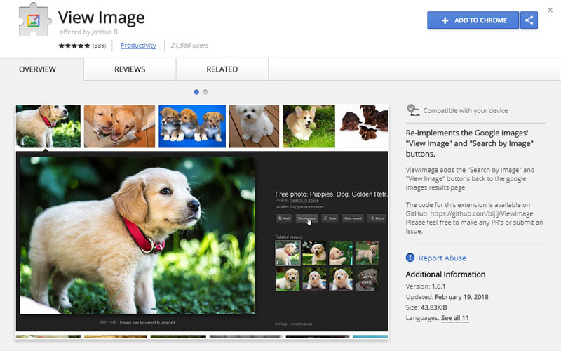Switch to the Reviews tab
Image resolution: width=561 pixels, height=351 pixels.
[130, 69]
